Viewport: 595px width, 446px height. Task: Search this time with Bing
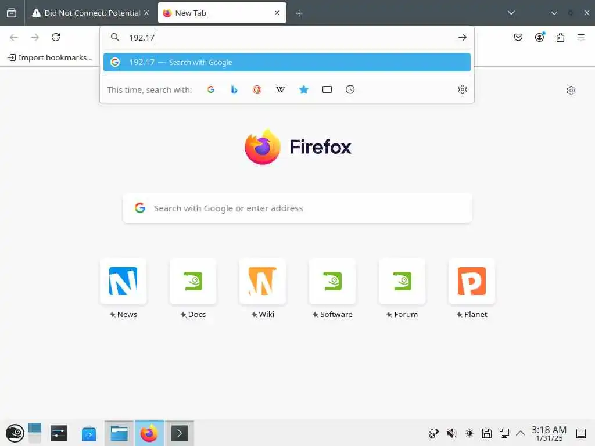[x=234, y=89]
